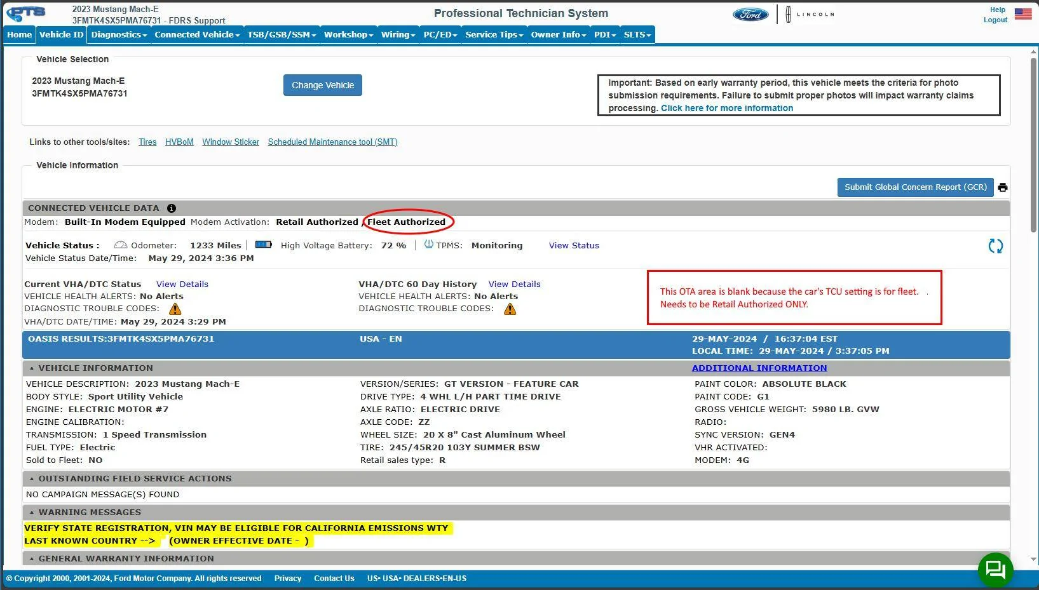Open the SLTS dropdown menu
The width and height of the screenshot is (1039, 590).
point(637,35)
